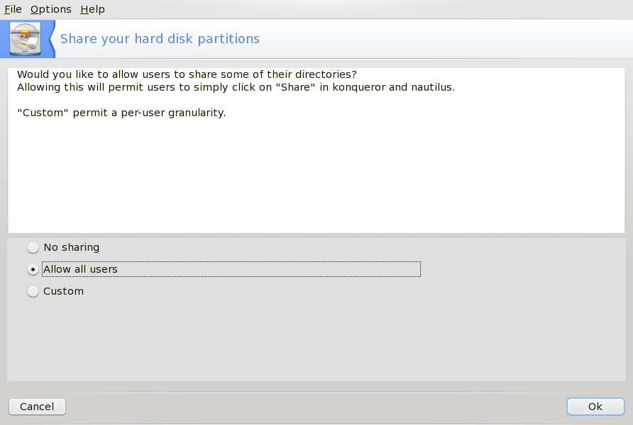Choose the "Custom" radio button circle

(33, 292)
